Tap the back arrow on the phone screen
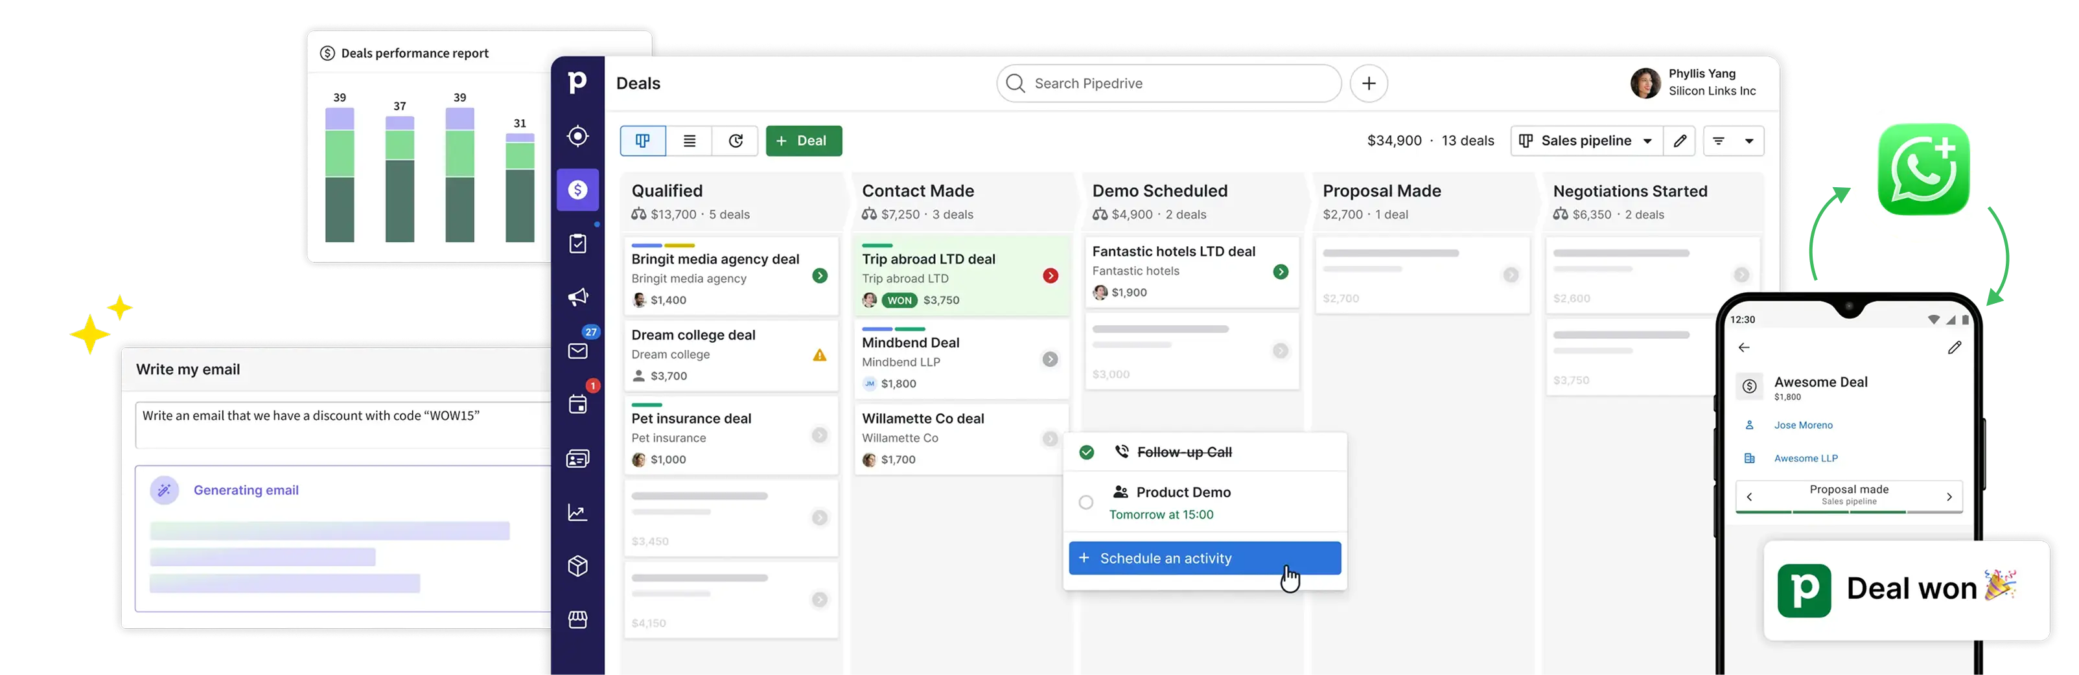The width and height of the screenshot is (2079, 675). click(1743, 348)
